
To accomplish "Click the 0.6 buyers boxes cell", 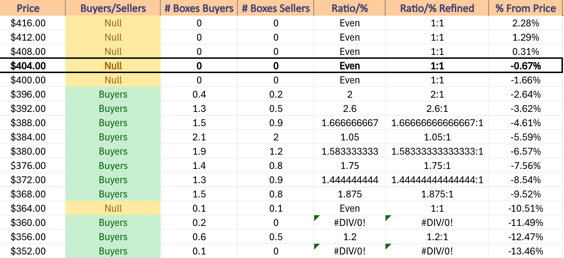I will pyautogui.click(x=199, y=237).
